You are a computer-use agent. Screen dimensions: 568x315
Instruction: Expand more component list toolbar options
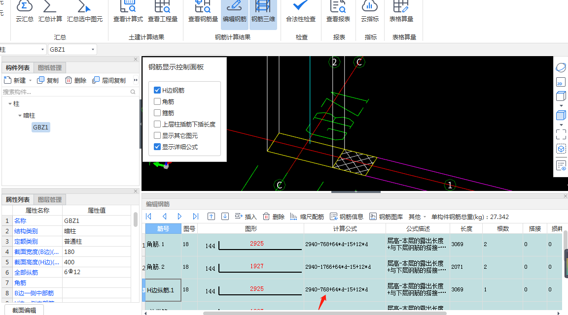(x=136, y=80)
